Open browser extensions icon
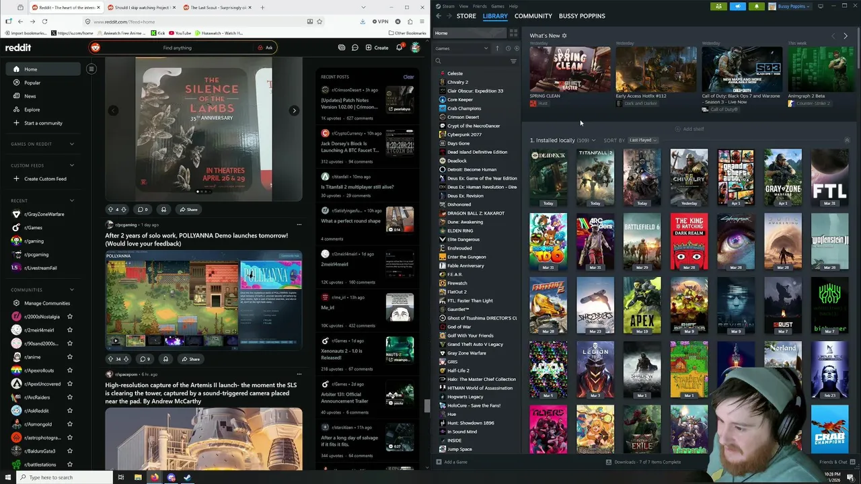Image resolution: width=861 pixels, height=484 pixels. point(410,22)
